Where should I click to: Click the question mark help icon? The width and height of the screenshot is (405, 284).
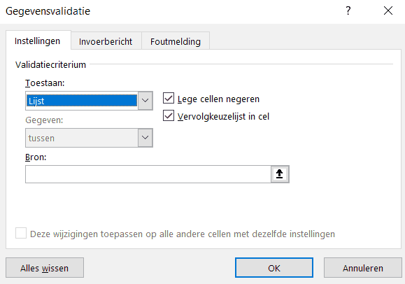tap(348, 10)
